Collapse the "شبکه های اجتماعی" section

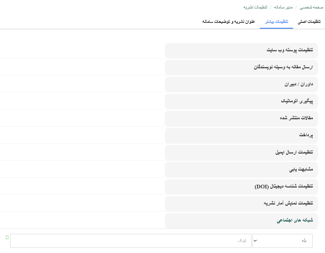[295, 220]
